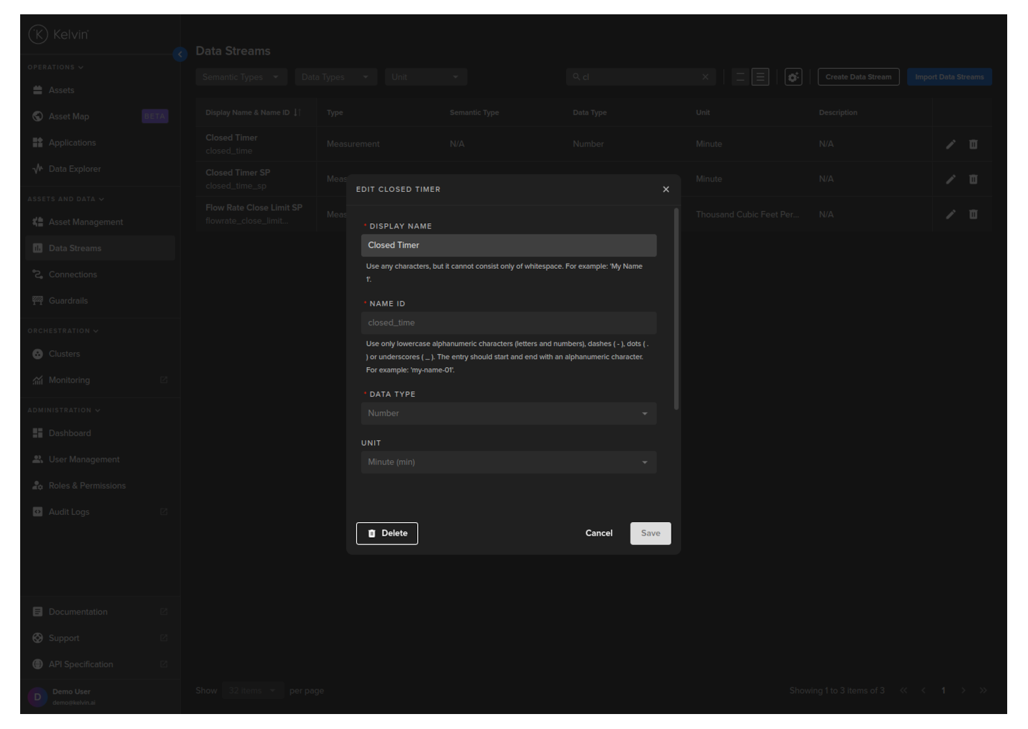Screen dimensions: 1028x729
Task: Click the pencil icon for Closed Timer SP
Action: [951, 179]
